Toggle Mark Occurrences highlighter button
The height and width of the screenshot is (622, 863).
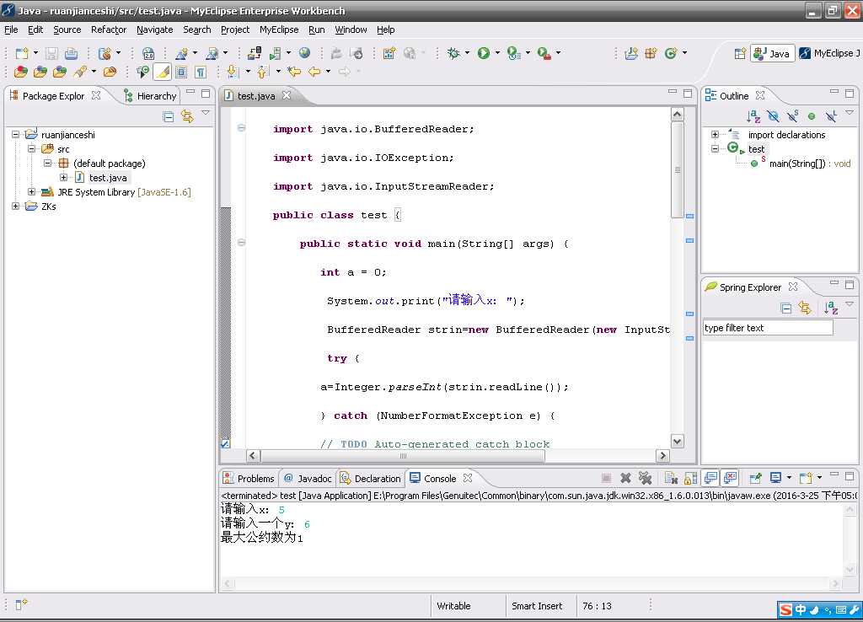[x=163, y=72]
